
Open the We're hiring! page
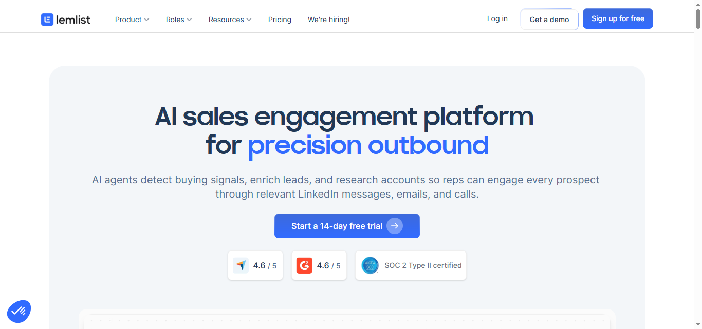click(x=328, y=19)
